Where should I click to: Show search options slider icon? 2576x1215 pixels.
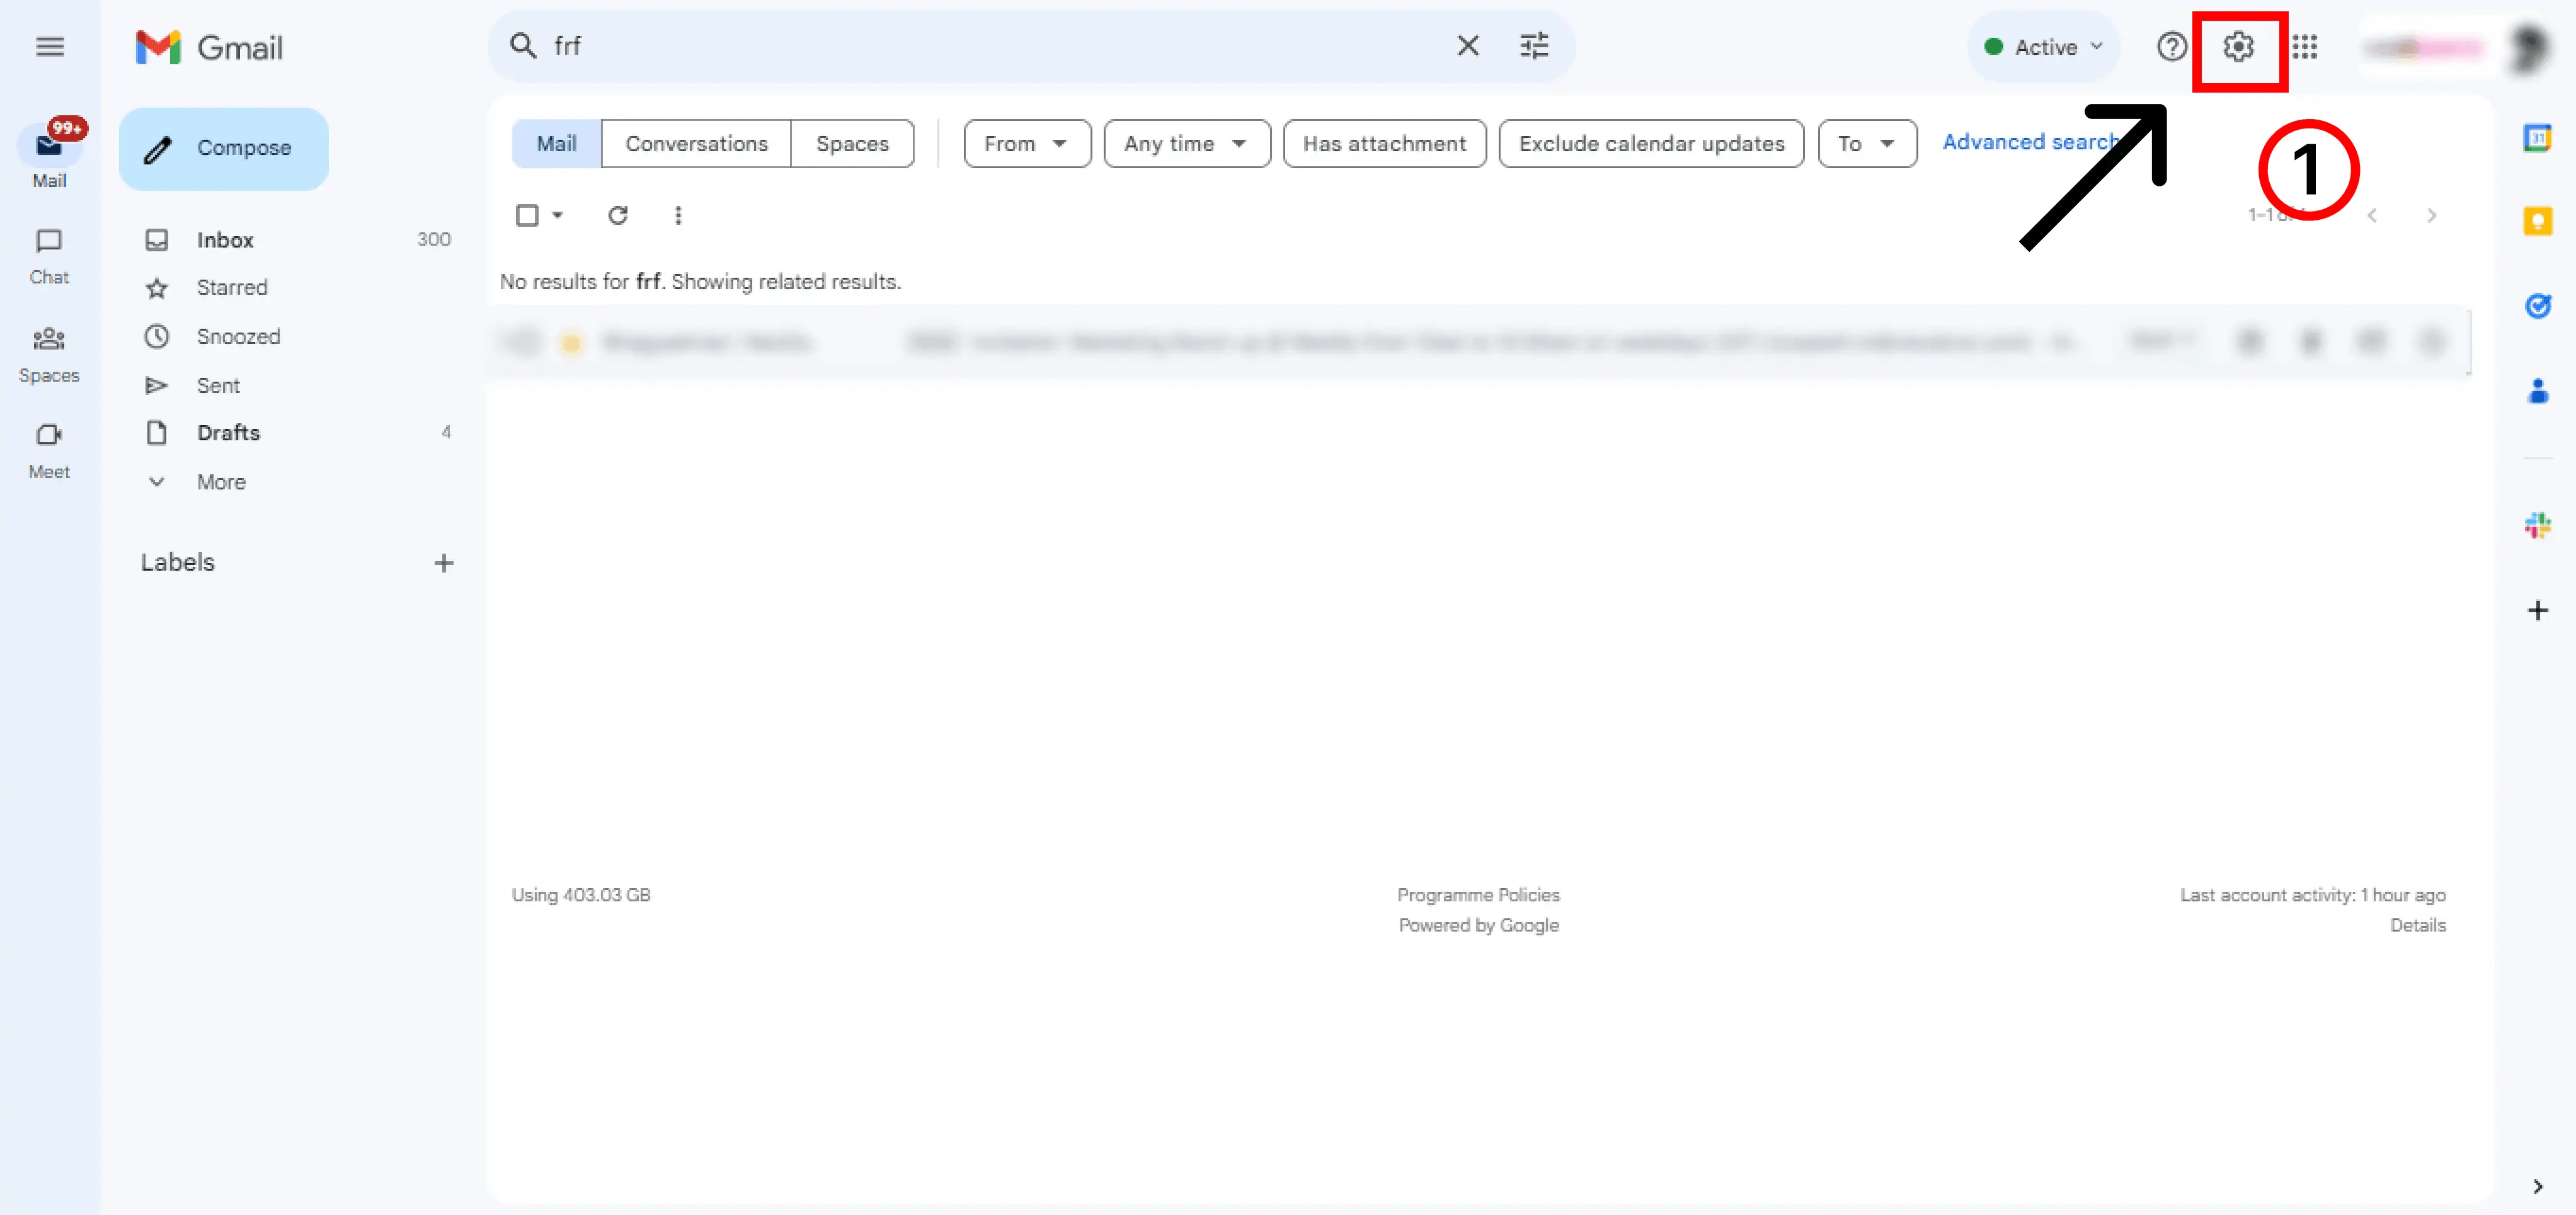click(x=1534, y=46)
